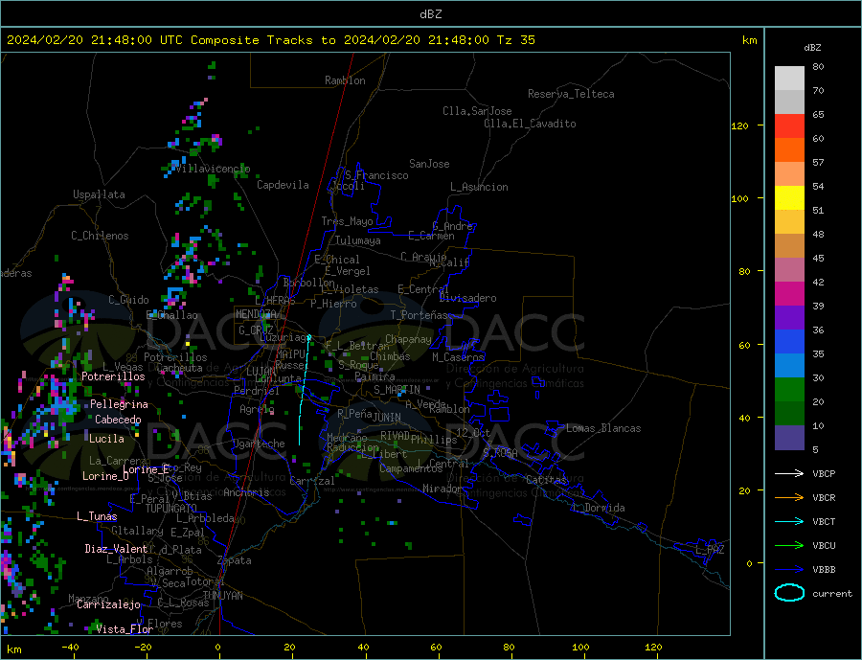Select the 35 dBZ blue color swatch
Screen dimensions: 862x660
tap(789, 342)
